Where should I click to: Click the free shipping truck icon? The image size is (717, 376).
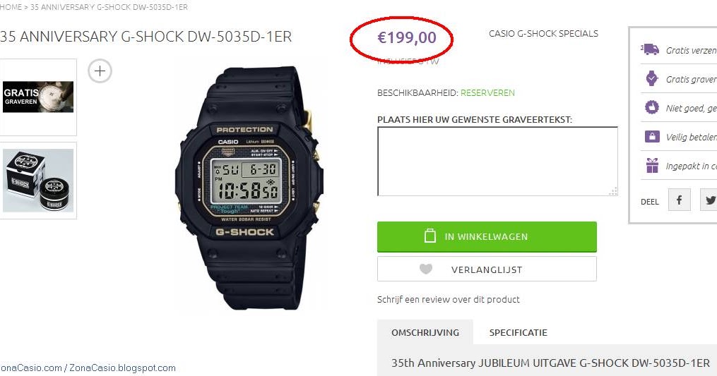tap(650, 49)
